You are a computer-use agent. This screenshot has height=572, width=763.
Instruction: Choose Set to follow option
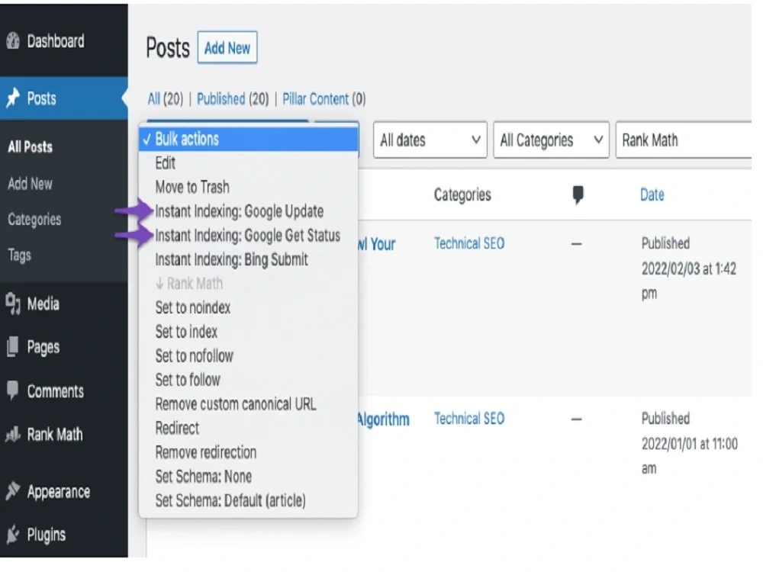(x=249, y=380)
